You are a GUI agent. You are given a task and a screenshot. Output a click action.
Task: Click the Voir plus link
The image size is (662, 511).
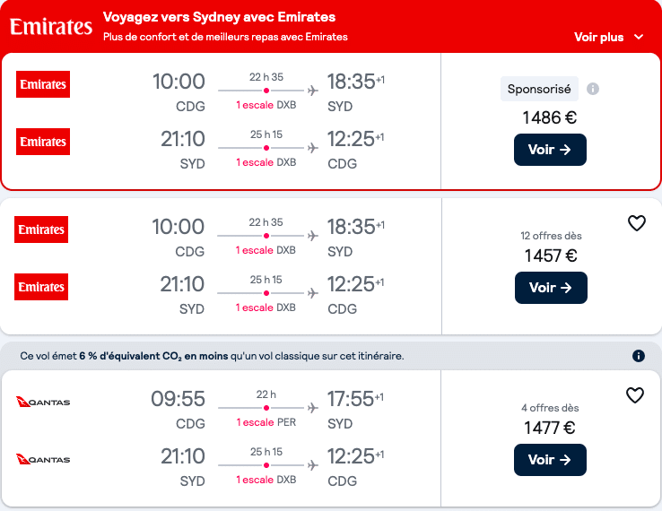point(598,37)
